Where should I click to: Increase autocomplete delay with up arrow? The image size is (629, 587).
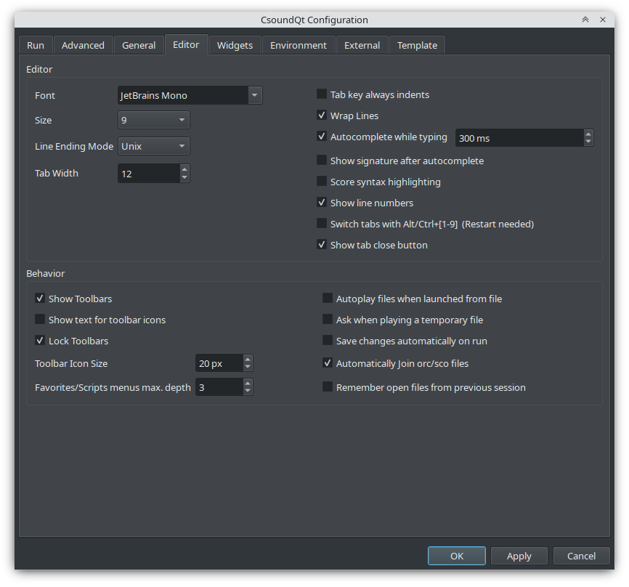[588, 134]
